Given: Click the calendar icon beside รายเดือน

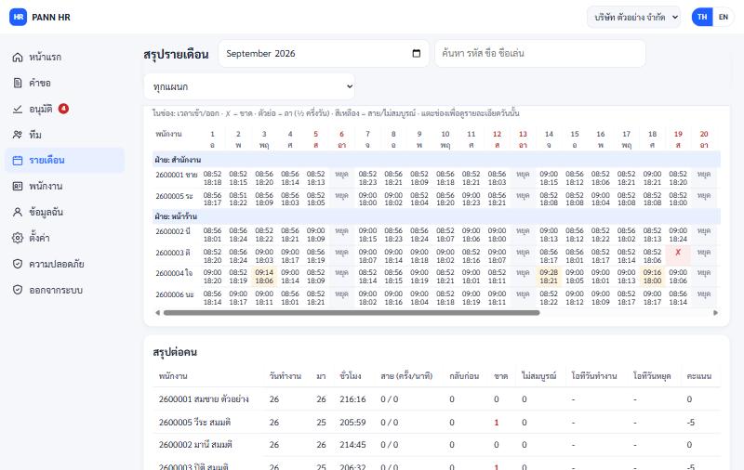Looking at the screenshot, I should [18, 160].
